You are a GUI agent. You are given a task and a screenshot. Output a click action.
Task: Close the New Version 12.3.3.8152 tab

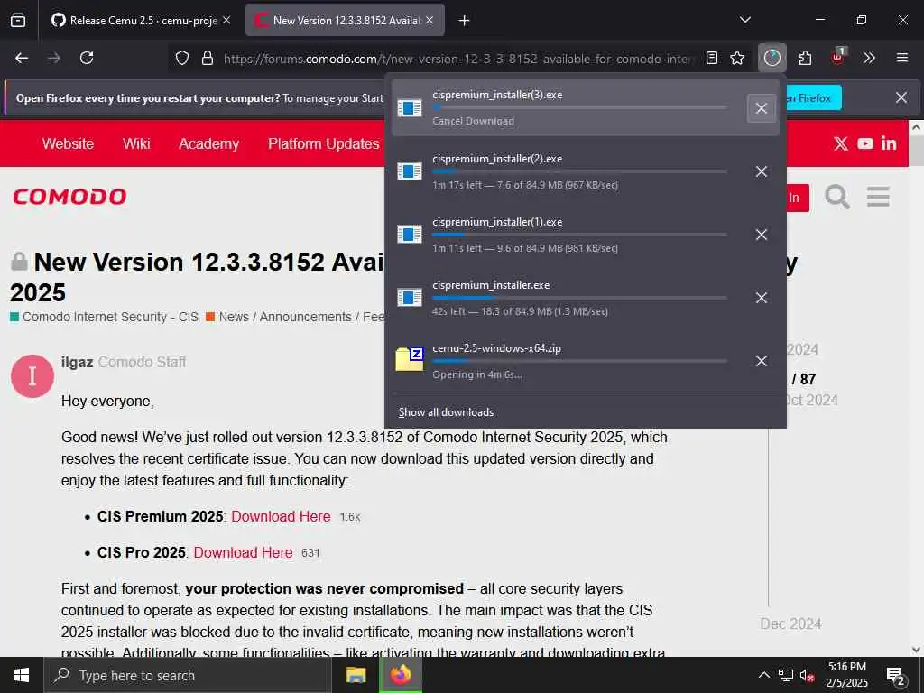click(x=430, y=20)
